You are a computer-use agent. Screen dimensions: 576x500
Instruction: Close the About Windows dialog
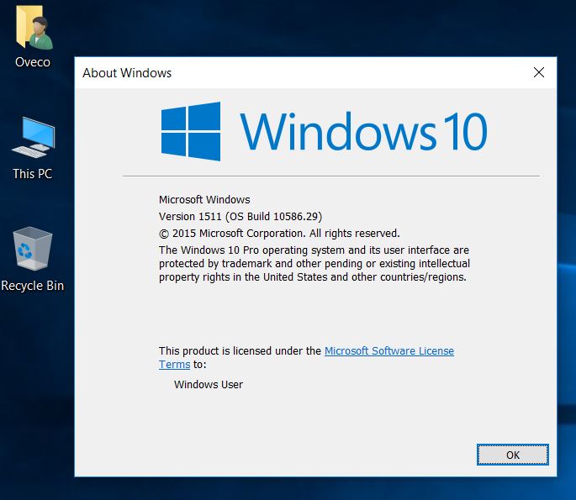[538, 72]
